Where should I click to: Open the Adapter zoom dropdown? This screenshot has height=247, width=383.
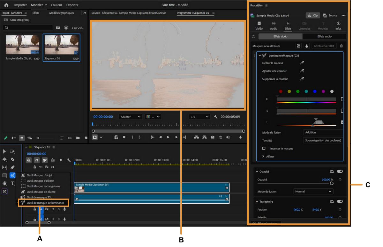click(130, 117)
